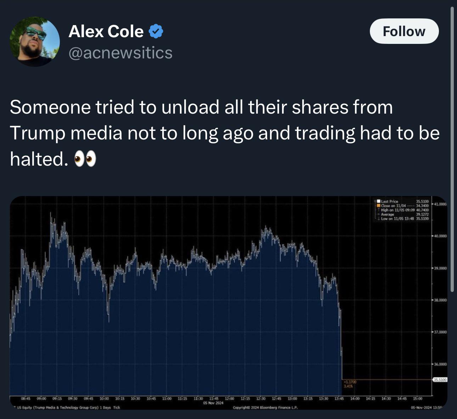Click the Bloomberg Finance copyright text
The image size is (457, 419).
[x=265, y=407]
